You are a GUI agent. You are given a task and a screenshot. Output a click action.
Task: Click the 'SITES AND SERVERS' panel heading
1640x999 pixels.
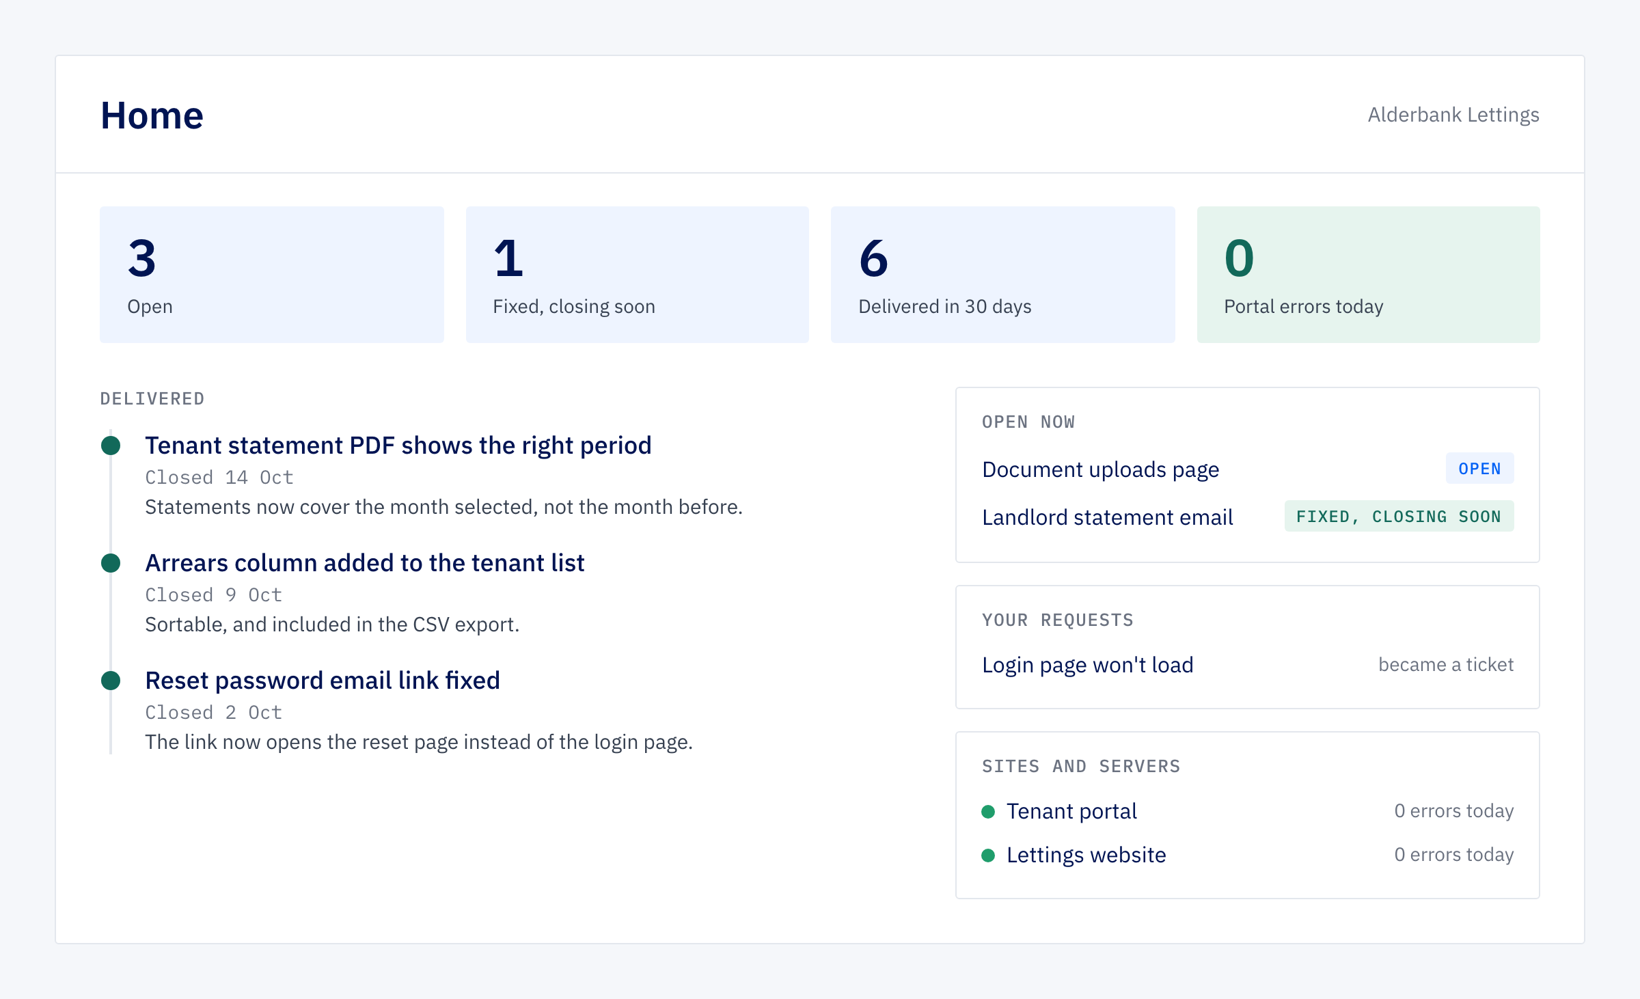tap(1081, 767)
